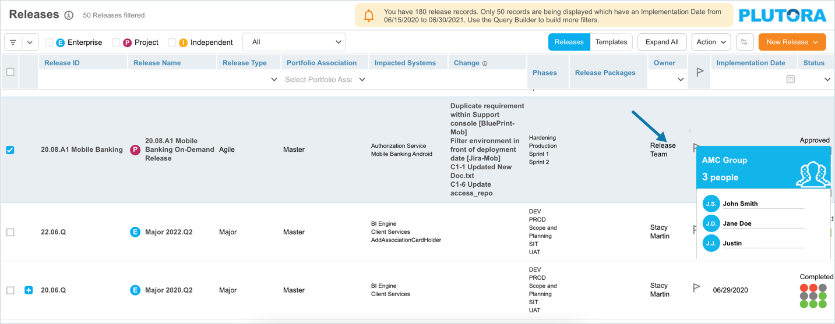Image resolution: width=835 pixels, height=324 pixels.
Task: Open Select Portfolio Association dropdown
Action: 325,80
